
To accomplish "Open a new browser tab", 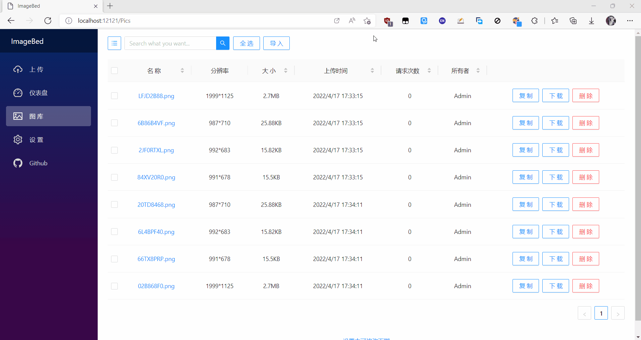I will [110, 6].
